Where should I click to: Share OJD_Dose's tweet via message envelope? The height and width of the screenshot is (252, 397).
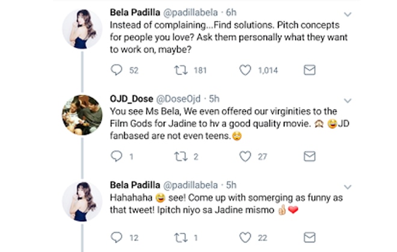[309, 157]
